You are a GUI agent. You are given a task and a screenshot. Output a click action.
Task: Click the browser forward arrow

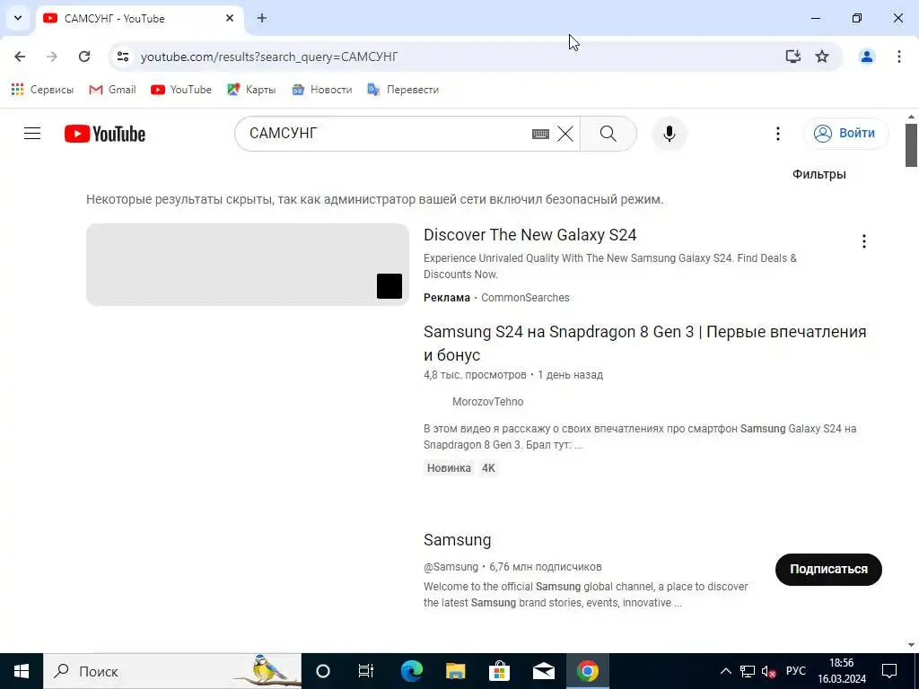52,57
